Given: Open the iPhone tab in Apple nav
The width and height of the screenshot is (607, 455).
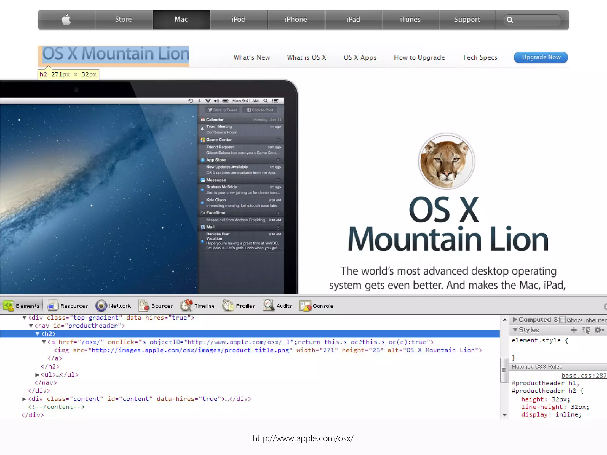Looking at the screenshot, I should (x=296, y=20).
